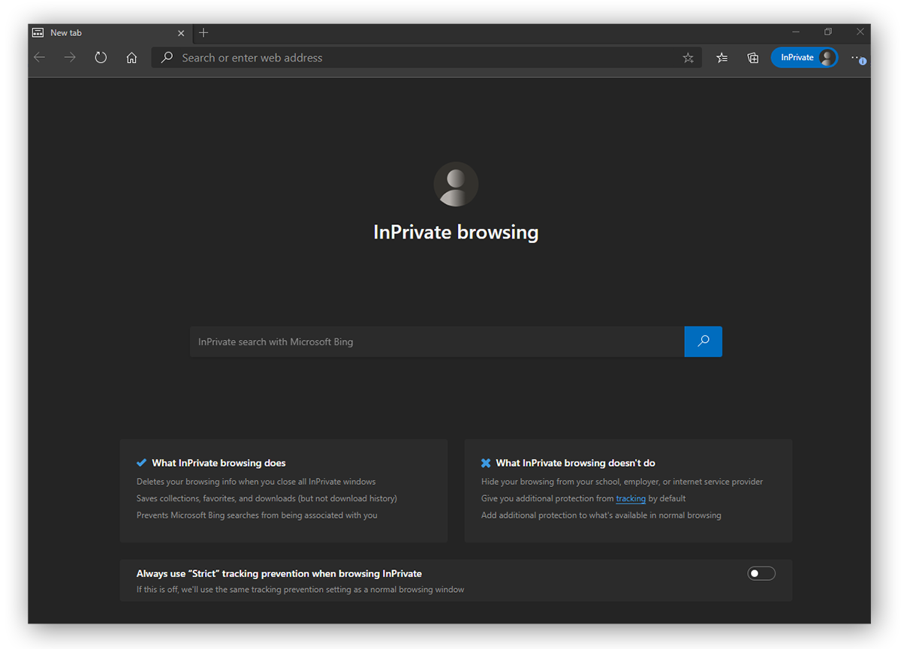Select the New tab tab
Viewport: 901px width, 649px height.
[x=110, y=33]
